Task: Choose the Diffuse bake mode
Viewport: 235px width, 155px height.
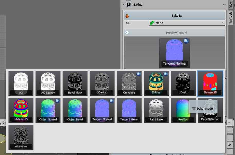Action: (x=156, y=84)
